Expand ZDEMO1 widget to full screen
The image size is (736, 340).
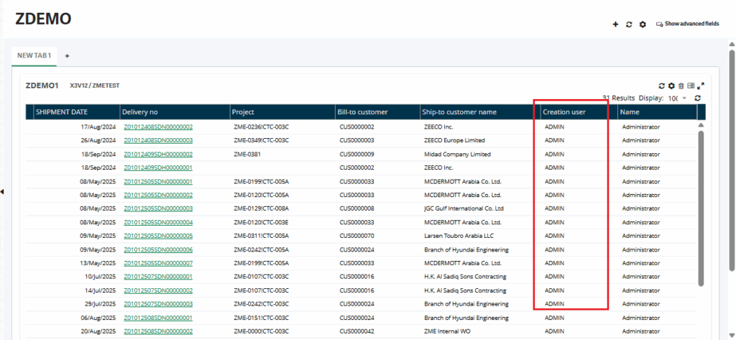pos(701,86)
